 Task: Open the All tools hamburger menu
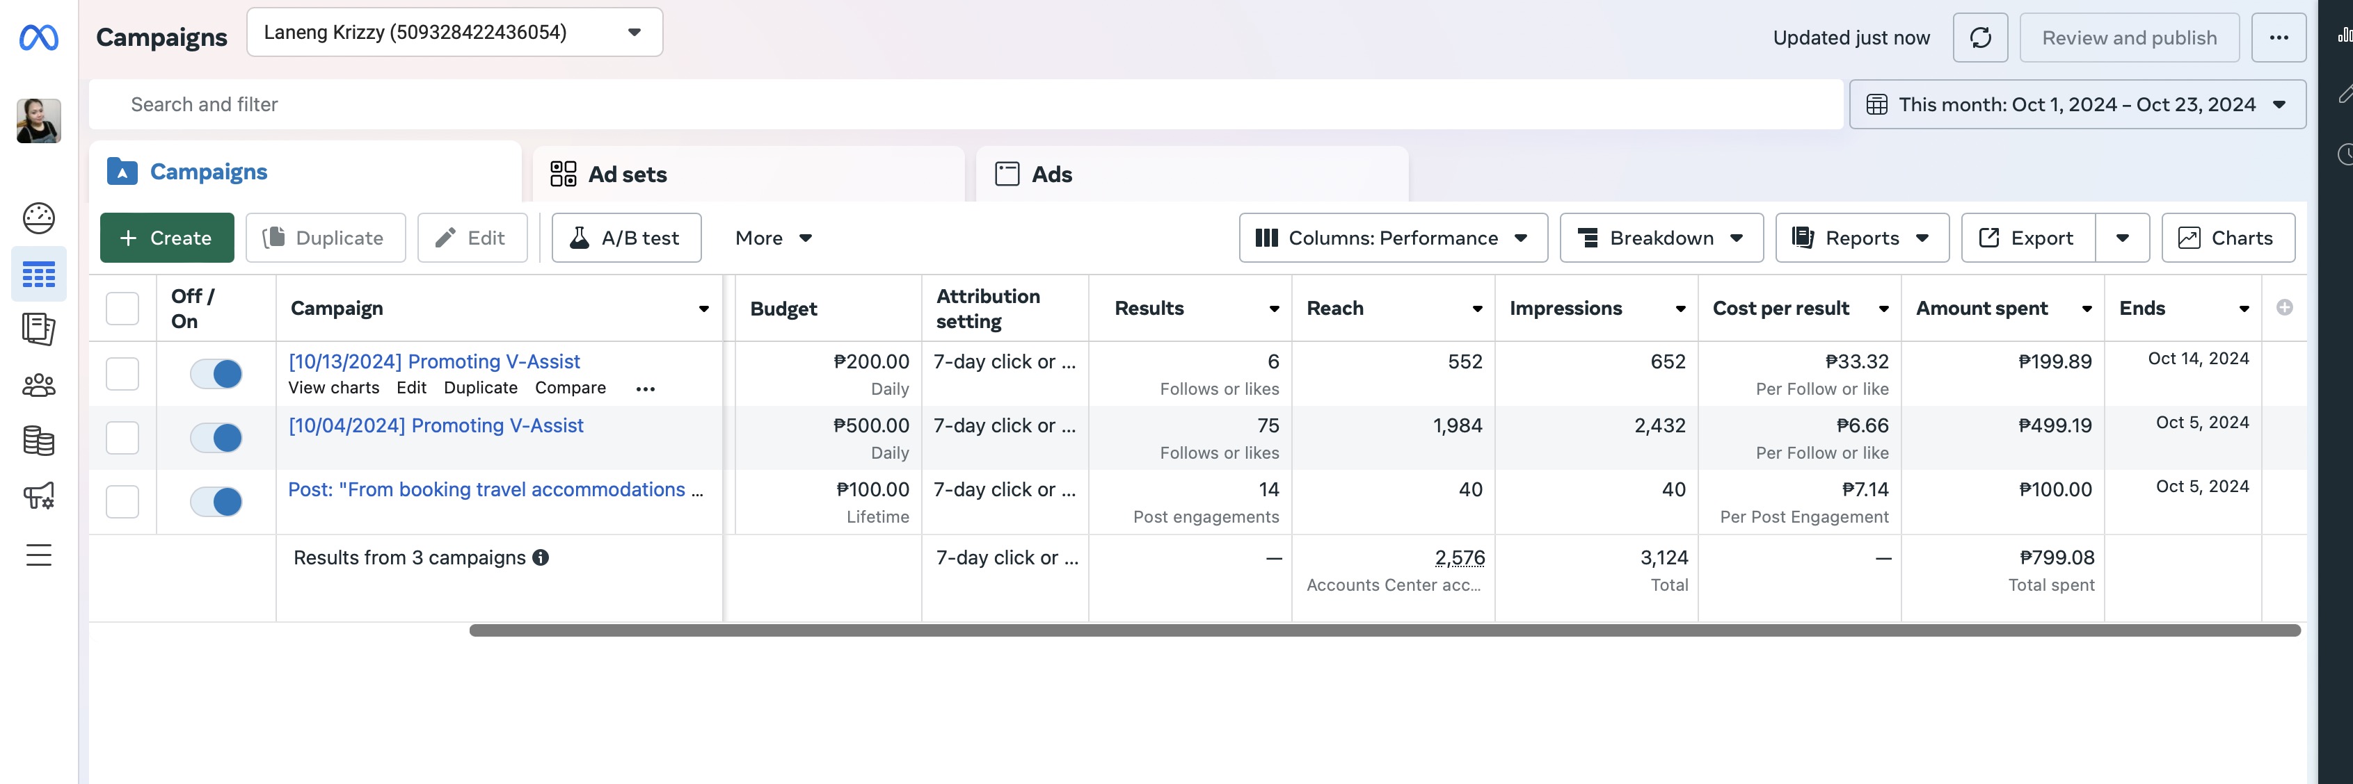[x=38, y=555]
